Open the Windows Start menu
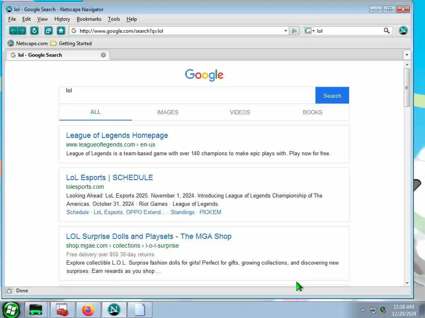 (x=11, y=310)
